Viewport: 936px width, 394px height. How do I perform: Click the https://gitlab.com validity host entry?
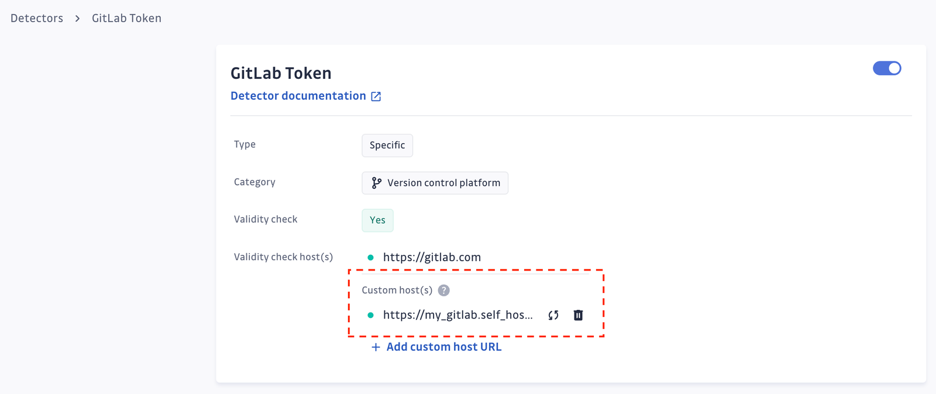[432, 257]
